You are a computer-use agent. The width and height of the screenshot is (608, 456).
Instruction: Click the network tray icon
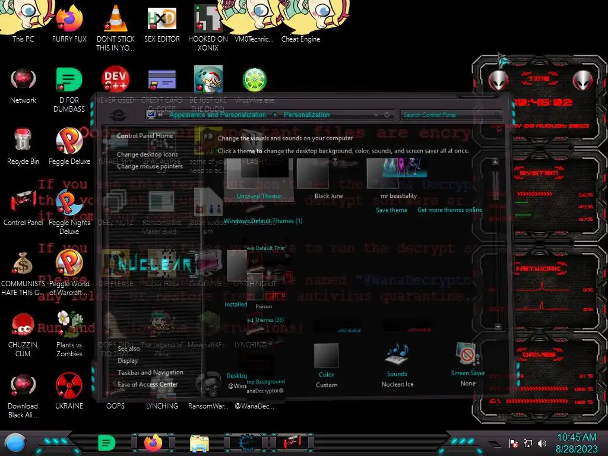click(x=528, y=443)
